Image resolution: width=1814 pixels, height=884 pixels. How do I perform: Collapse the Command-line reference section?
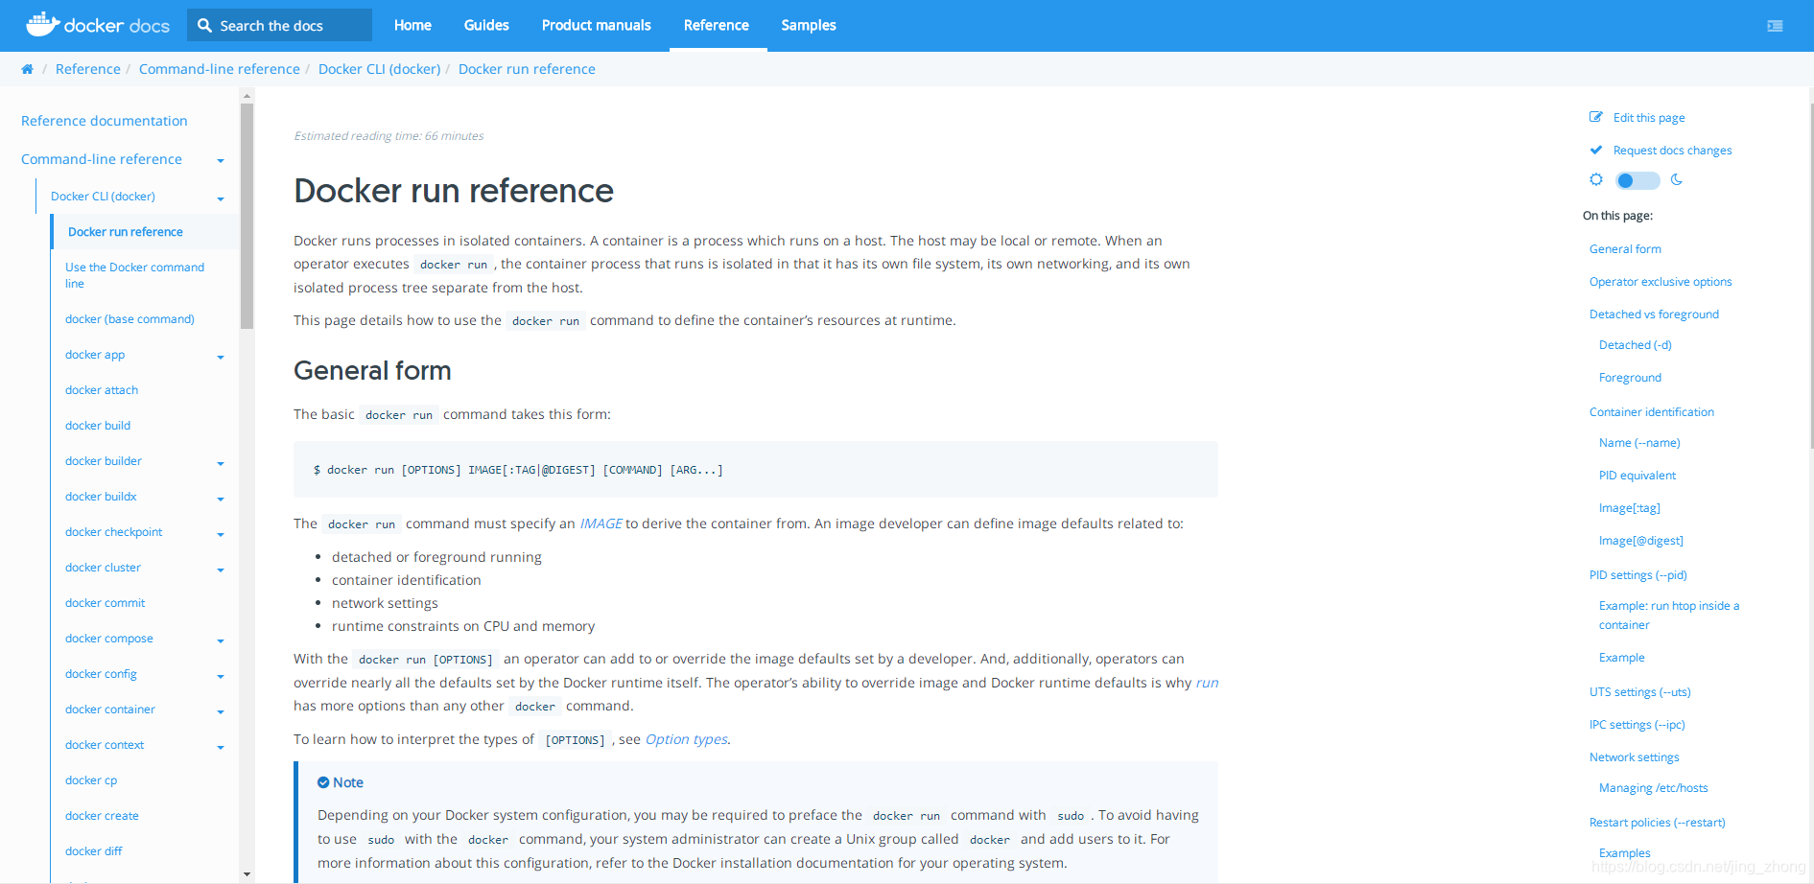click(221, 161)
